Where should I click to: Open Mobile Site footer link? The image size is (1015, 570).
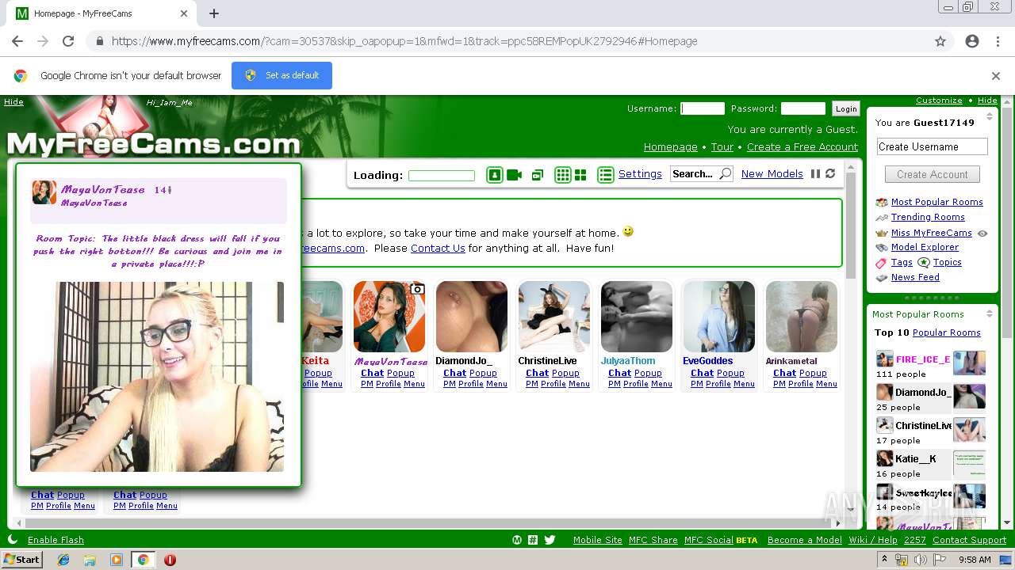click(598, 540)
